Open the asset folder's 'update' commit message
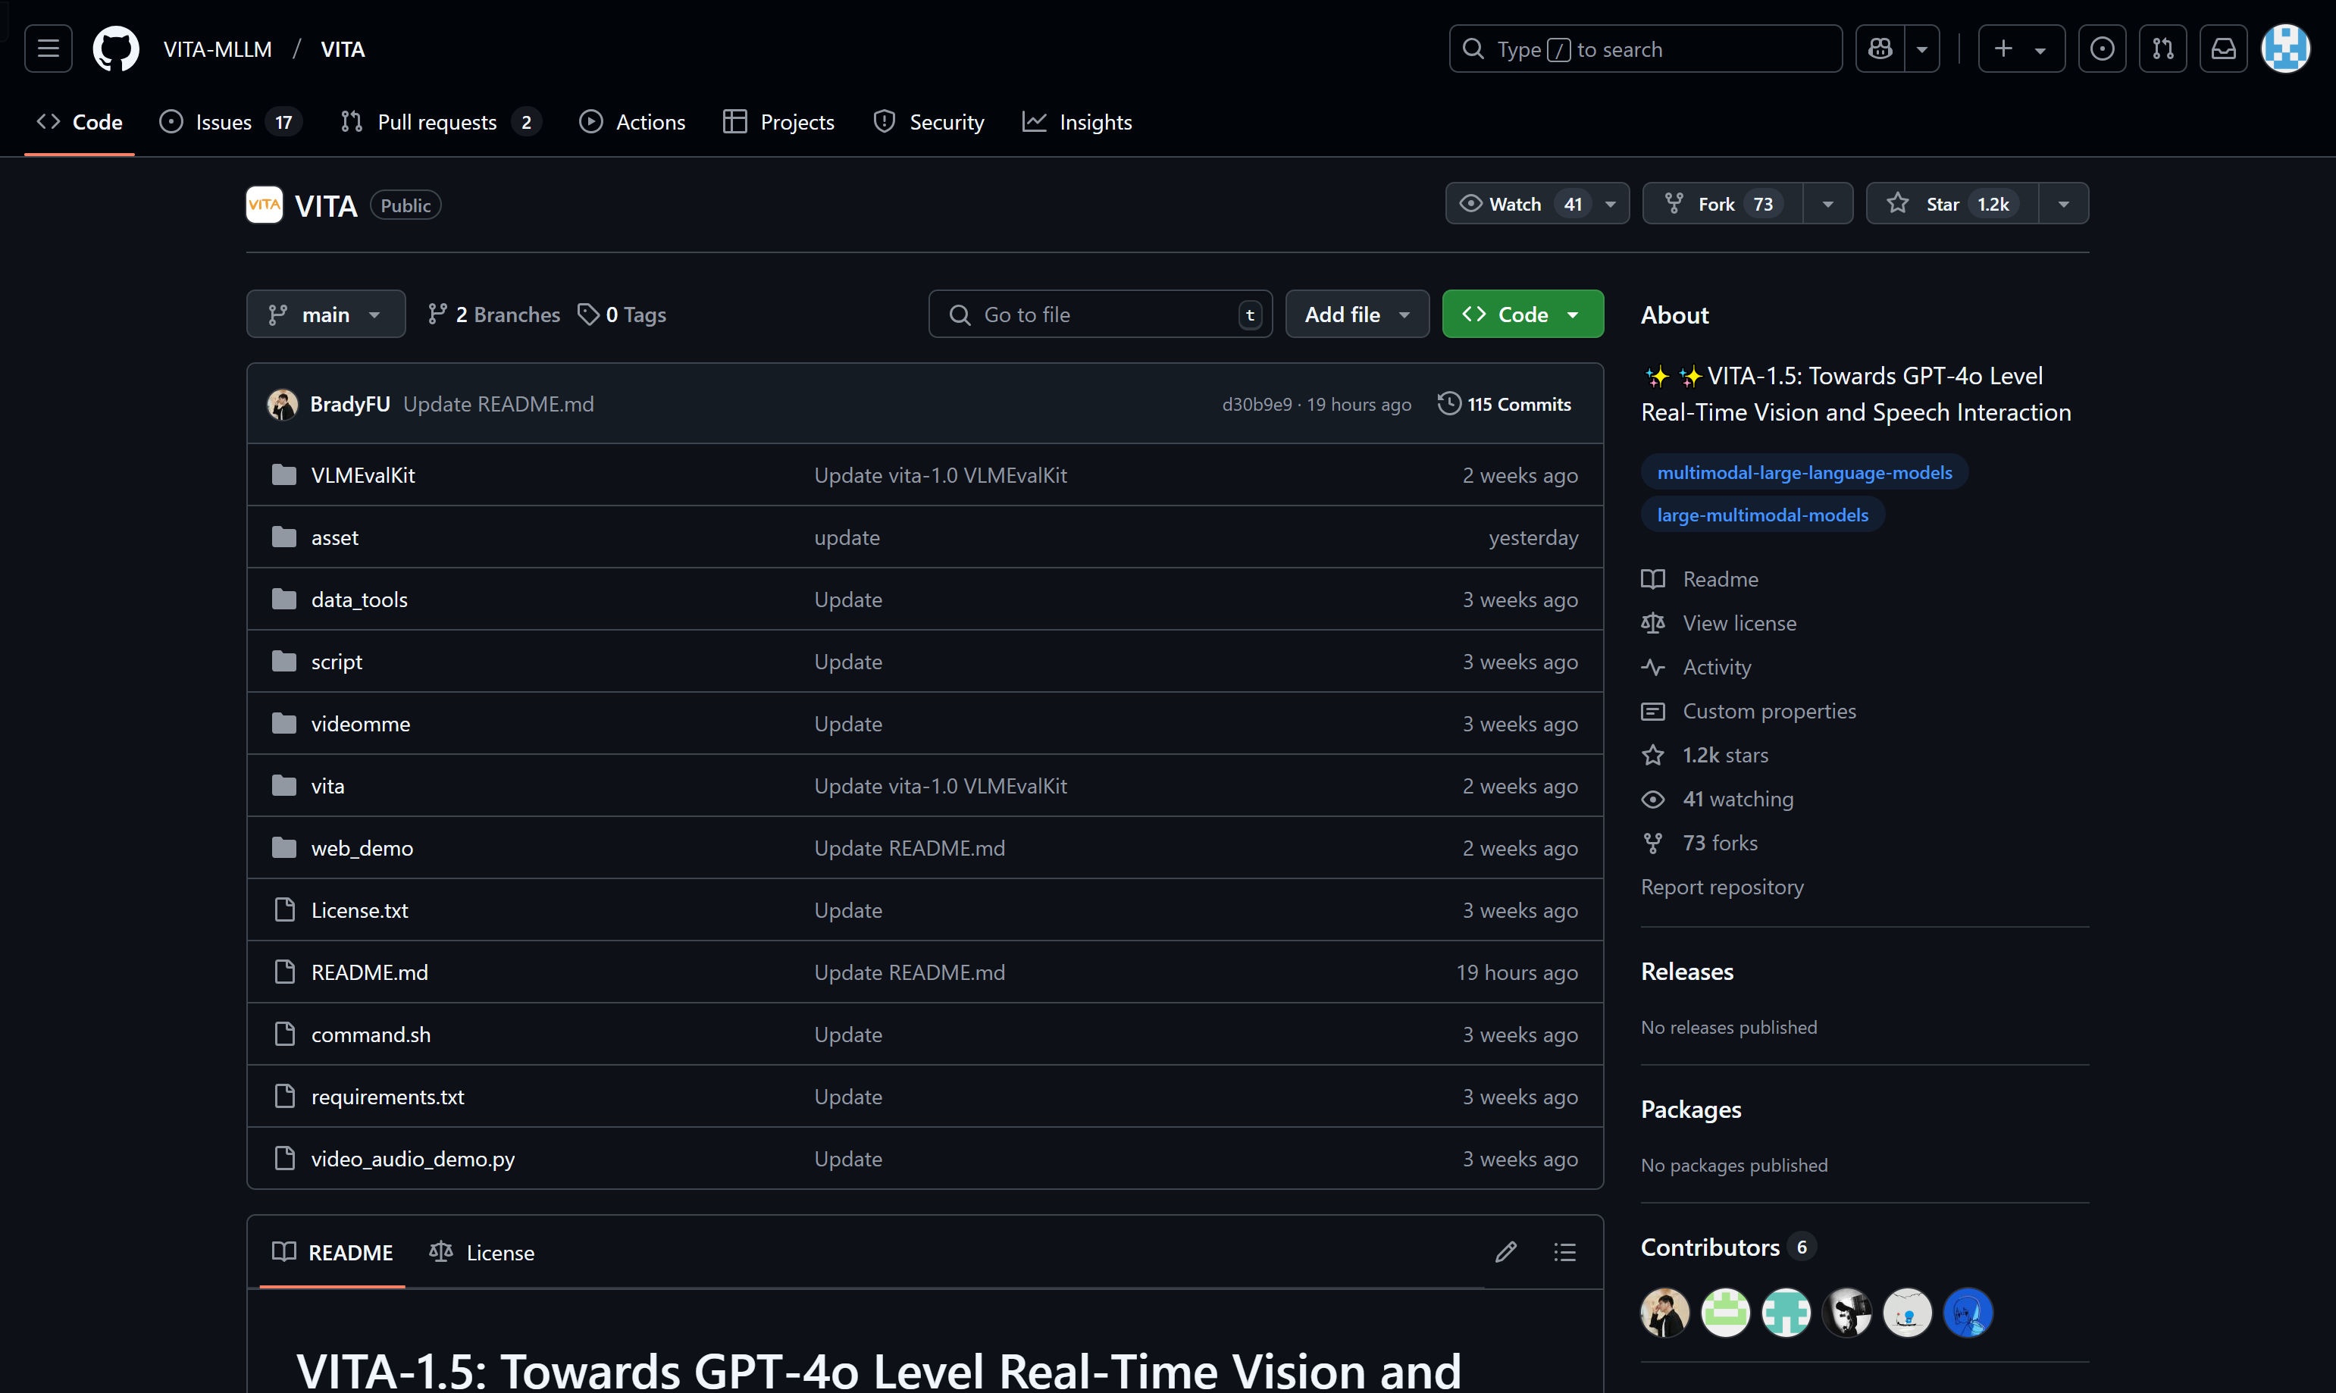This screenshot has height=1393, width=2336. pos(847,537)
